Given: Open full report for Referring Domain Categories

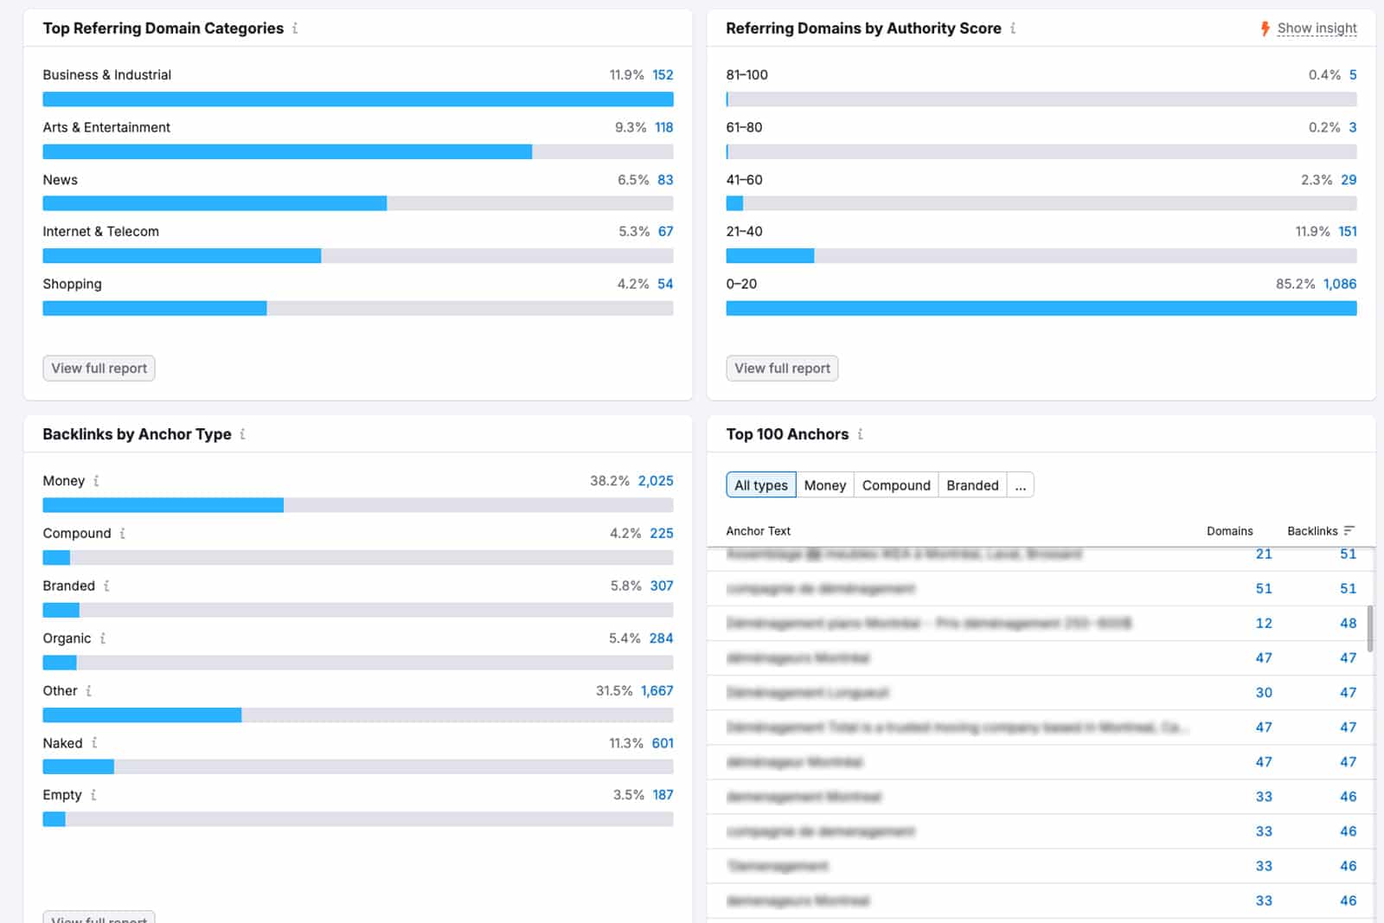Looking at the screenshot, I should pyautogui.click(x=99, y=369).
